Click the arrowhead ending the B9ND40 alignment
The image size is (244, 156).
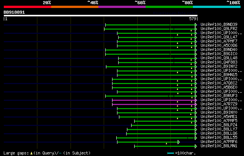196,50
